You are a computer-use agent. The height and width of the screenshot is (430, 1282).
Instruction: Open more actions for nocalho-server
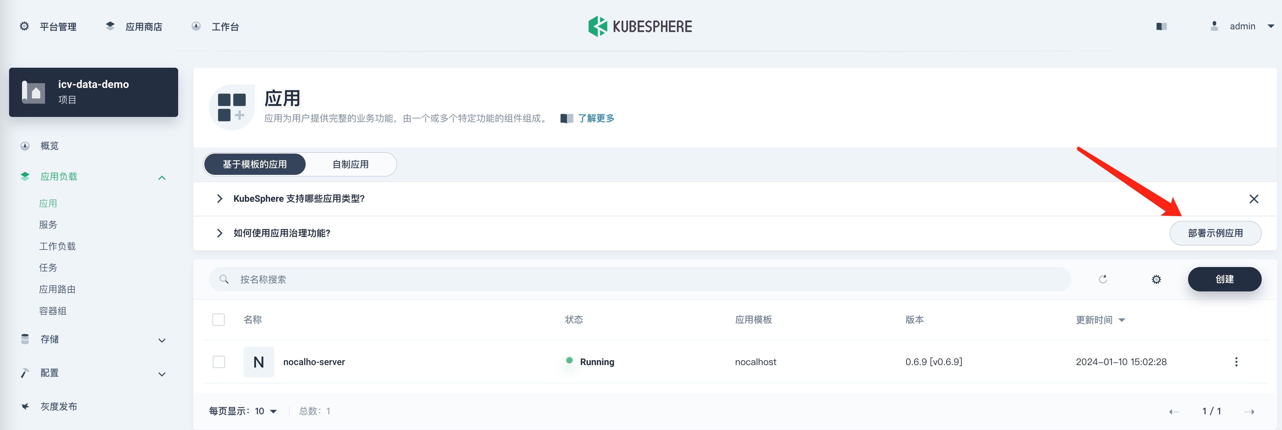[1236, 362]
